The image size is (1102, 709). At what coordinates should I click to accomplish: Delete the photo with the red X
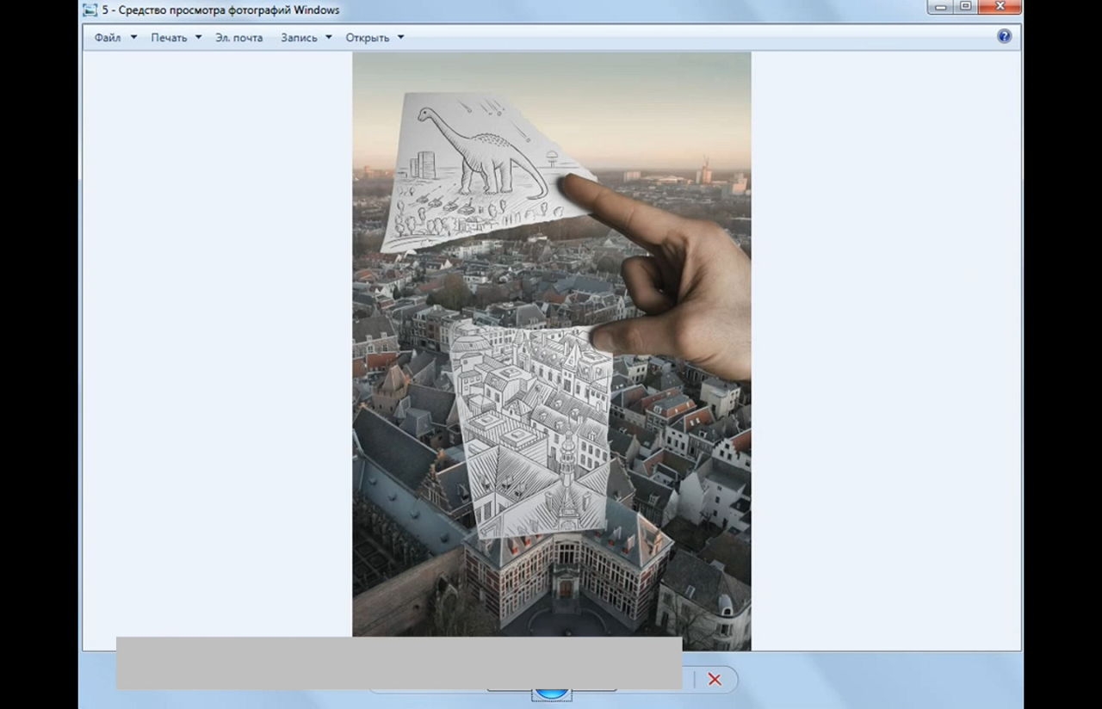(x=715, y=680)
